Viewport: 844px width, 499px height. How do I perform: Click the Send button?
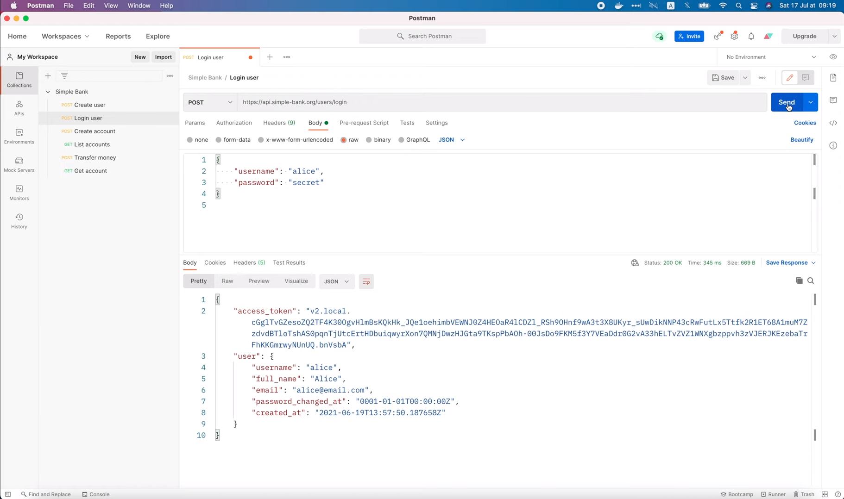click(x=787, y=102)
